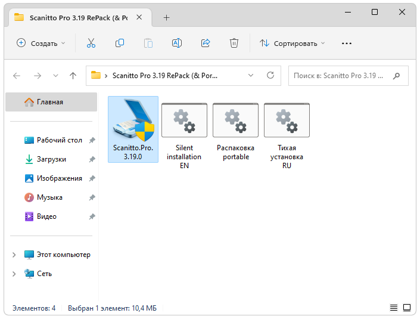
Task: Click the Share icon in toolbar
Action: tap(206, 43)
